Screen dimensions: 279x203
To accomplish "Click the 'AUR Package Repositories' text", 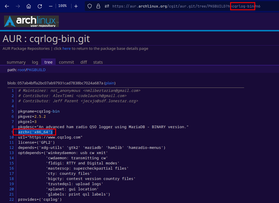I will 26,49.
